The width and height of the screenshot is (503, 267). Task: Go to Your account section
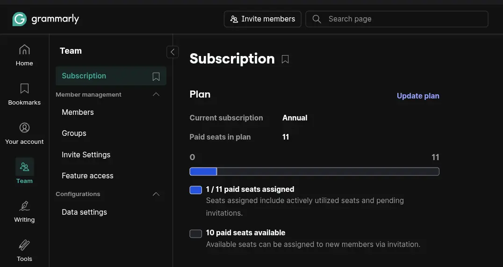pyautogui.click(x=24, y=133)
